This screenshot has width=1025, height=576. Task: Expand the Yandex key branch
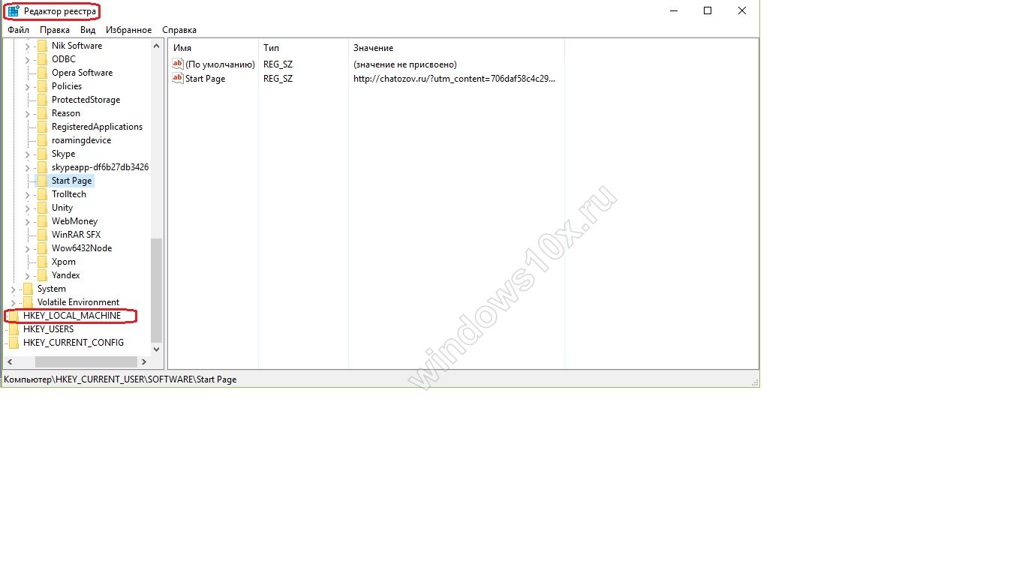(28, 275)
